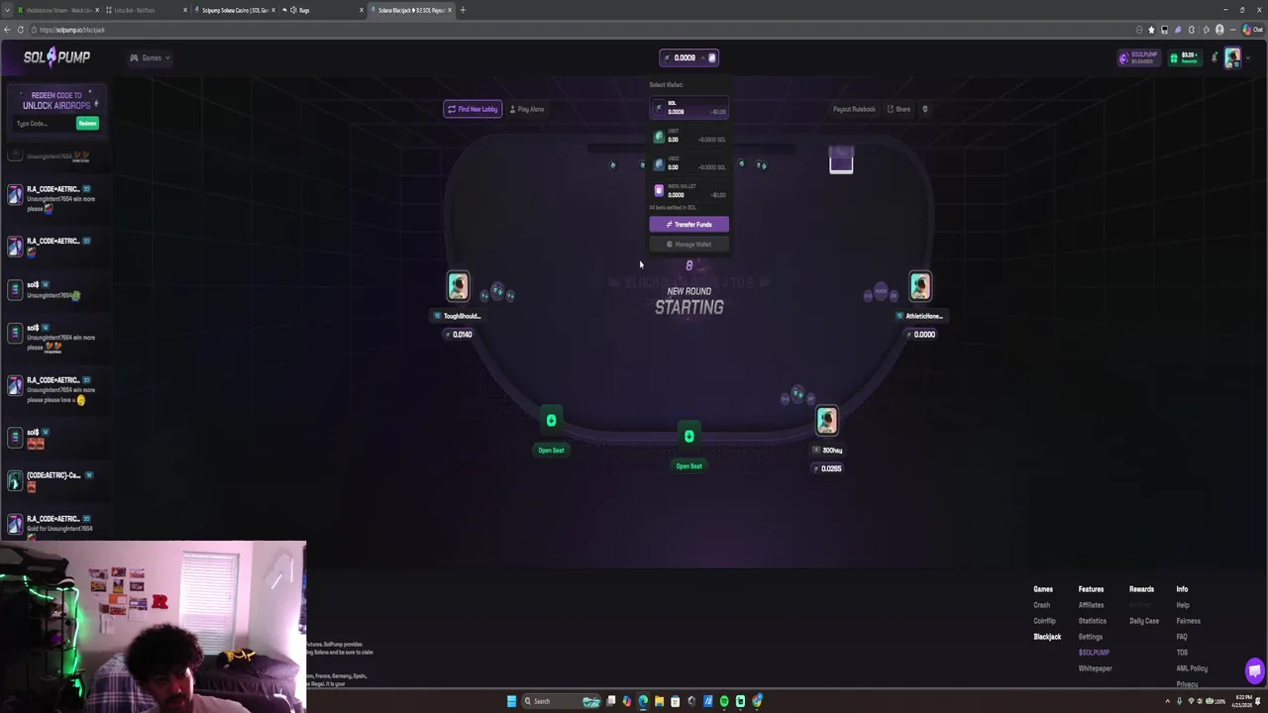This screenshot has height=713, width=1268.
Task: Click the redeem code input field
Action: pyautogui.click(x=44, y=124)
